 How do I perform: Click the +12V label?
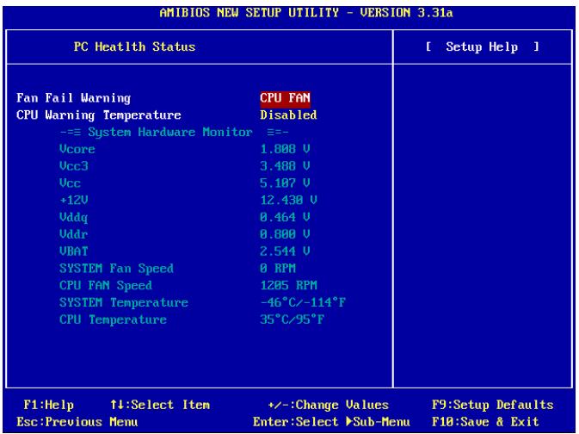73,200
